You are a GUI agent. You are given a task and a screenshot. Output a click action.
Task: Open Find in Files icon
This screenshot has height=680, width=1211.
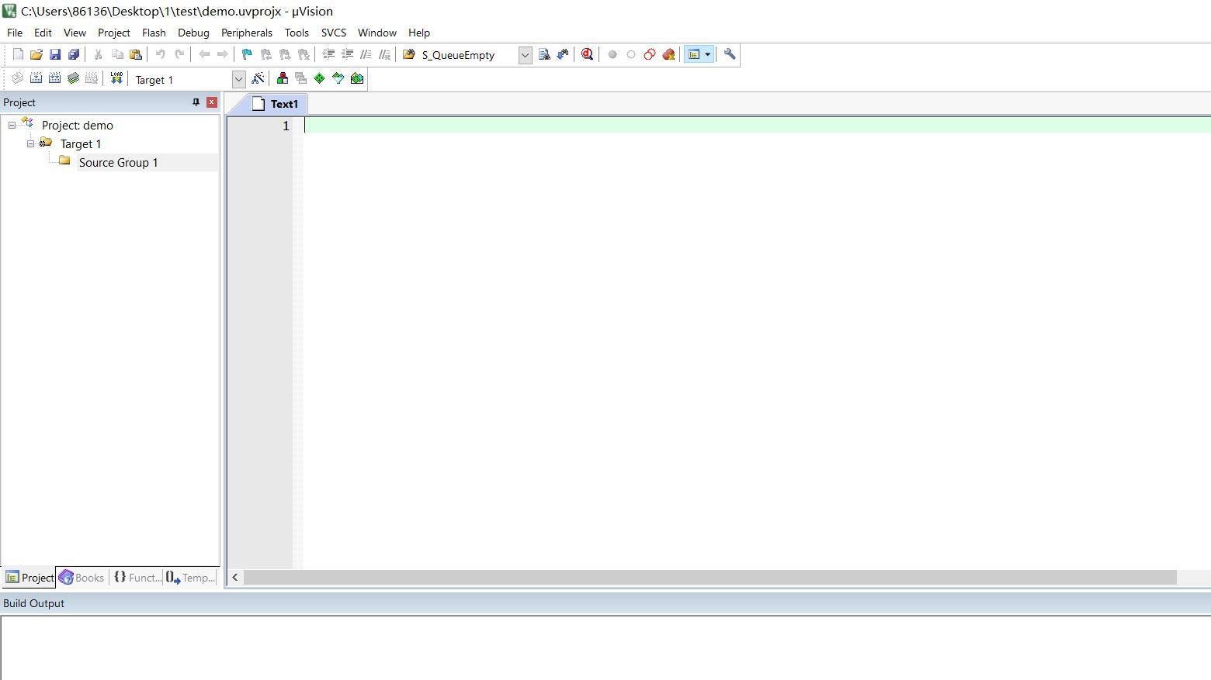[408, 54]
